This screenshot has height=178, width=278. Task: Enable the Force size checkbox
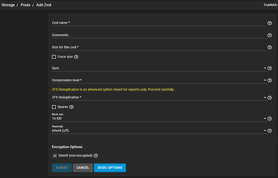54,57
